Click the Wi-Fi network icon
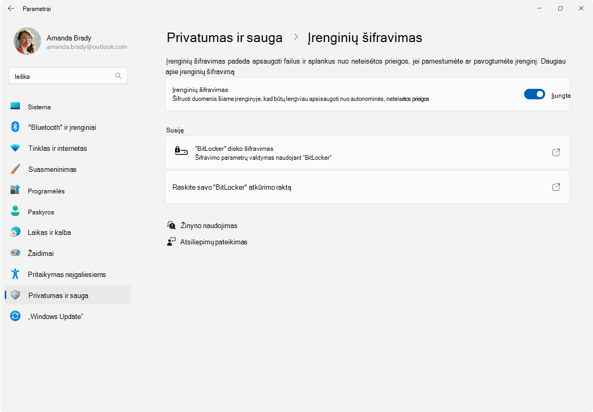The image size is (593, 412). 15,148
